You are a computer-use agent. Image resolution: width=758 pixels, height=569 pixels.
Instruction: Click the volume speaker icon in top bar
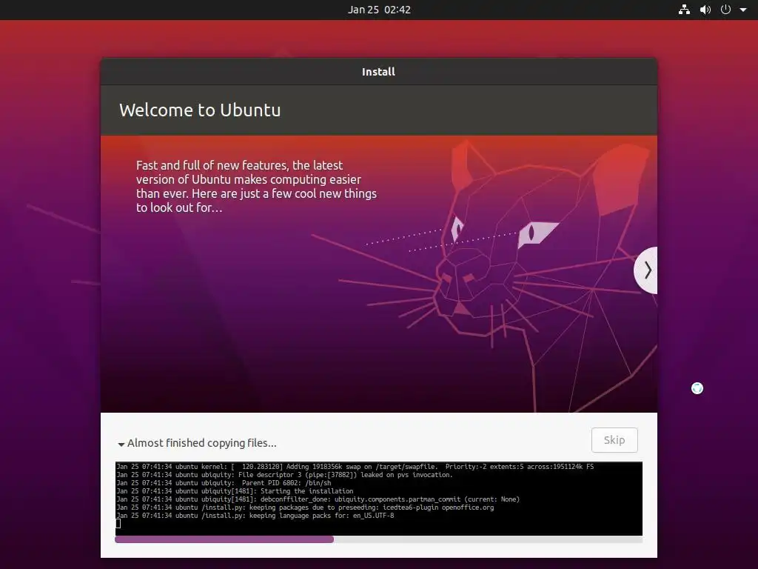(x=705, y=10)
